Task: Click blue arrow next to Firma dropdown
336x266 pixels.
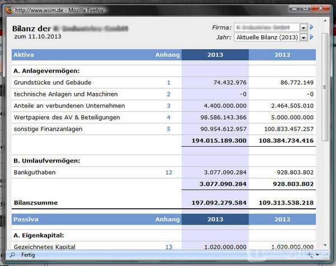Action: pyautogui.click(x=312, y=27)
